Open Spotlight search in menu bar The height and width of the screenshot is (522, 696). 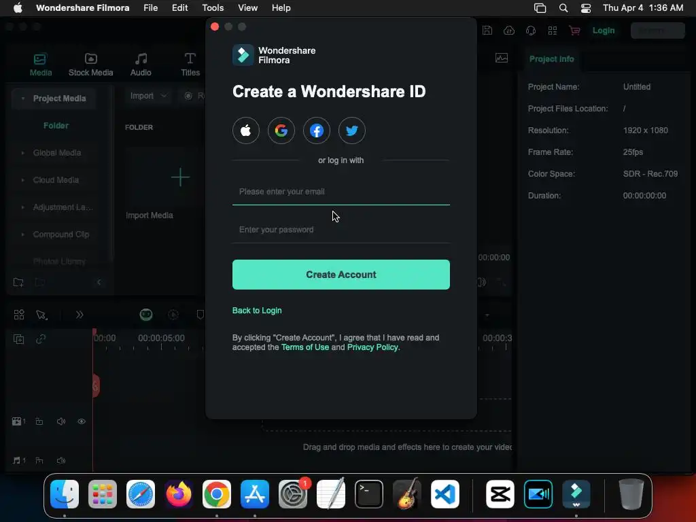click(563, 7)
